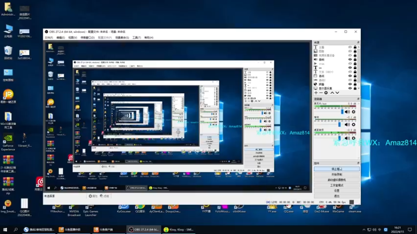Mute the 麦克风/Aux channel speaker icon
The image size is (417, 234).
pyautogui.click(x=347, y=112)
